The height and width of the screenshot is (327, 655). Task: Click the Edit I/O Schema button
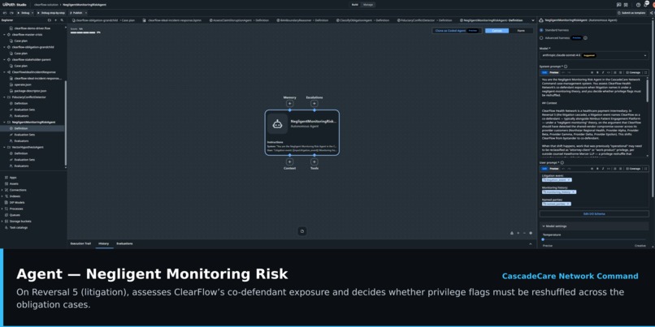coord(594,213)
